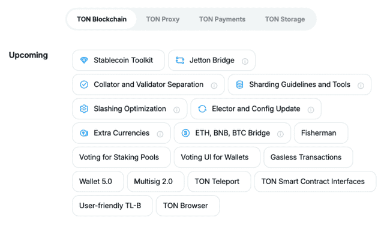Click the gear icon for Slashing Optimization
This screenshot has width=390, height=229.
84,109
